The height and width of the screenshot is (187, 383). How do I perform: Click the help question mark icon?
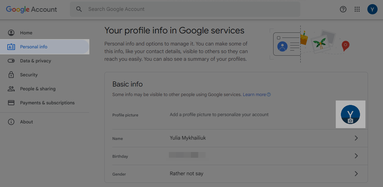(343, 9)
